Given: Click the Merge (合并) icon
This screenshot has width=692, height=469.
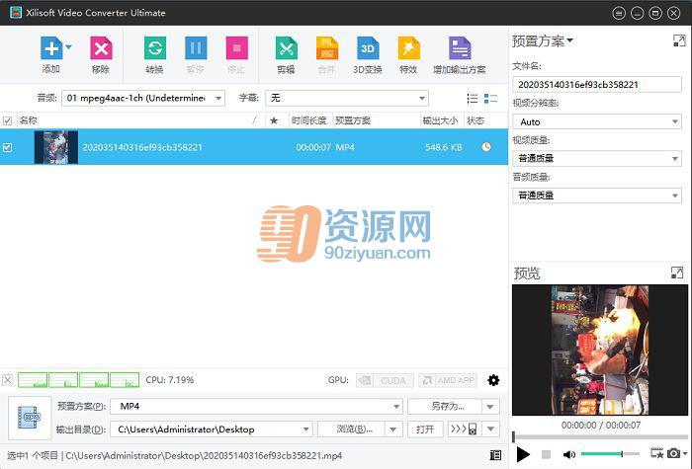Looking at the screenshot, I should coord(327,48).
